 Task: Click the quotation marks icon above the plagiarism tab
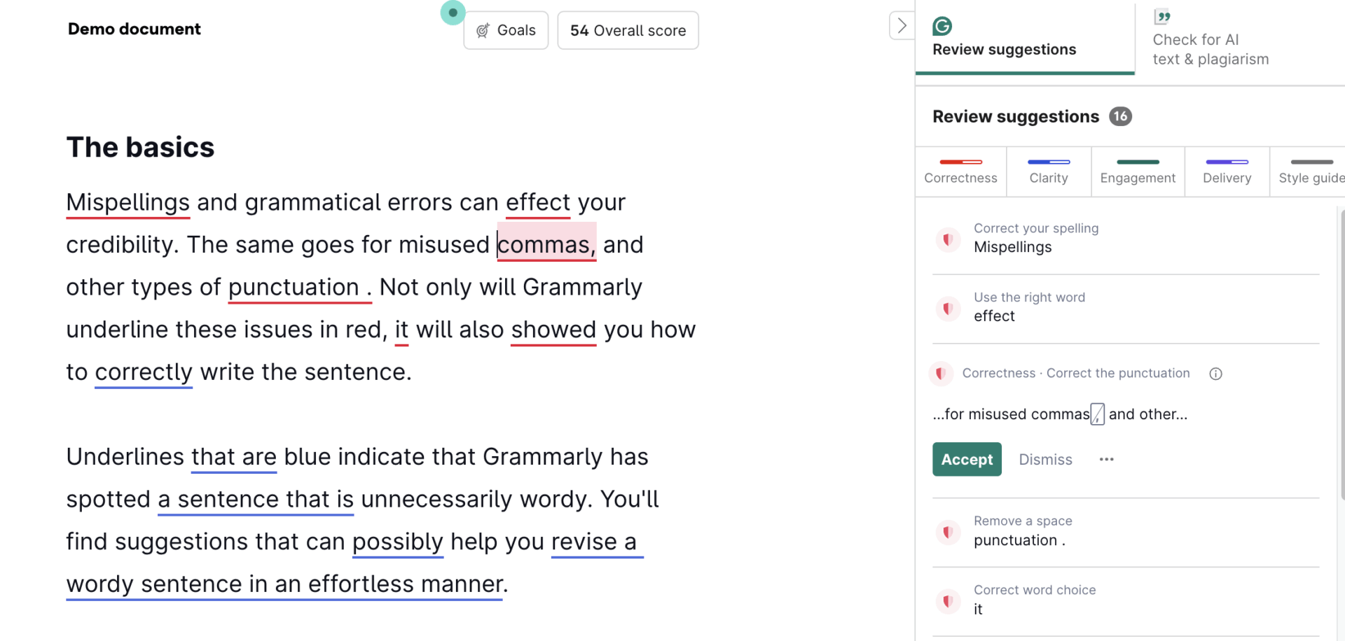(x=1162, y=16)
